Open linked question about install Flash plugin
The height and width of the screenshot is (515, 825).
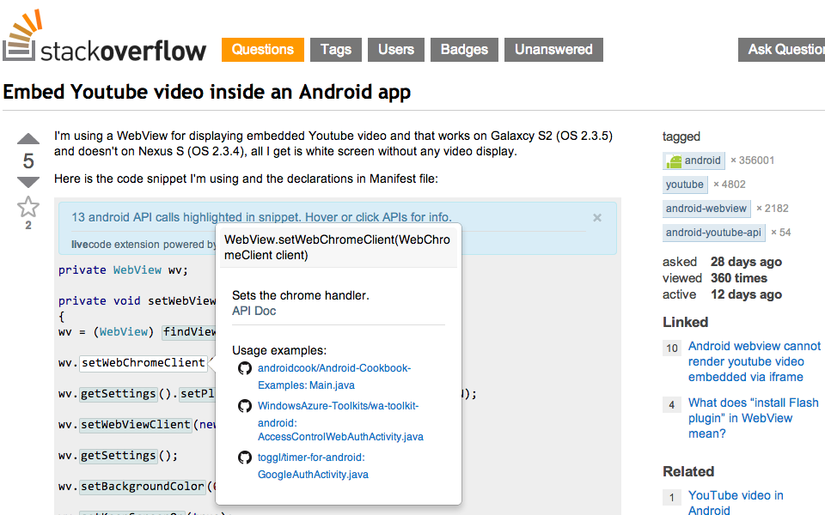tap(753, 418)
